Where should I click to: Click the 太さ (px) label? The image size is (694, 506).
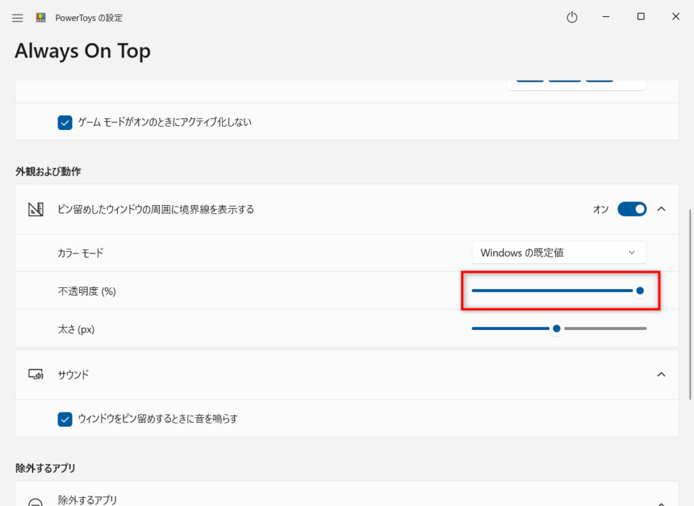click(x=76, y=329)
